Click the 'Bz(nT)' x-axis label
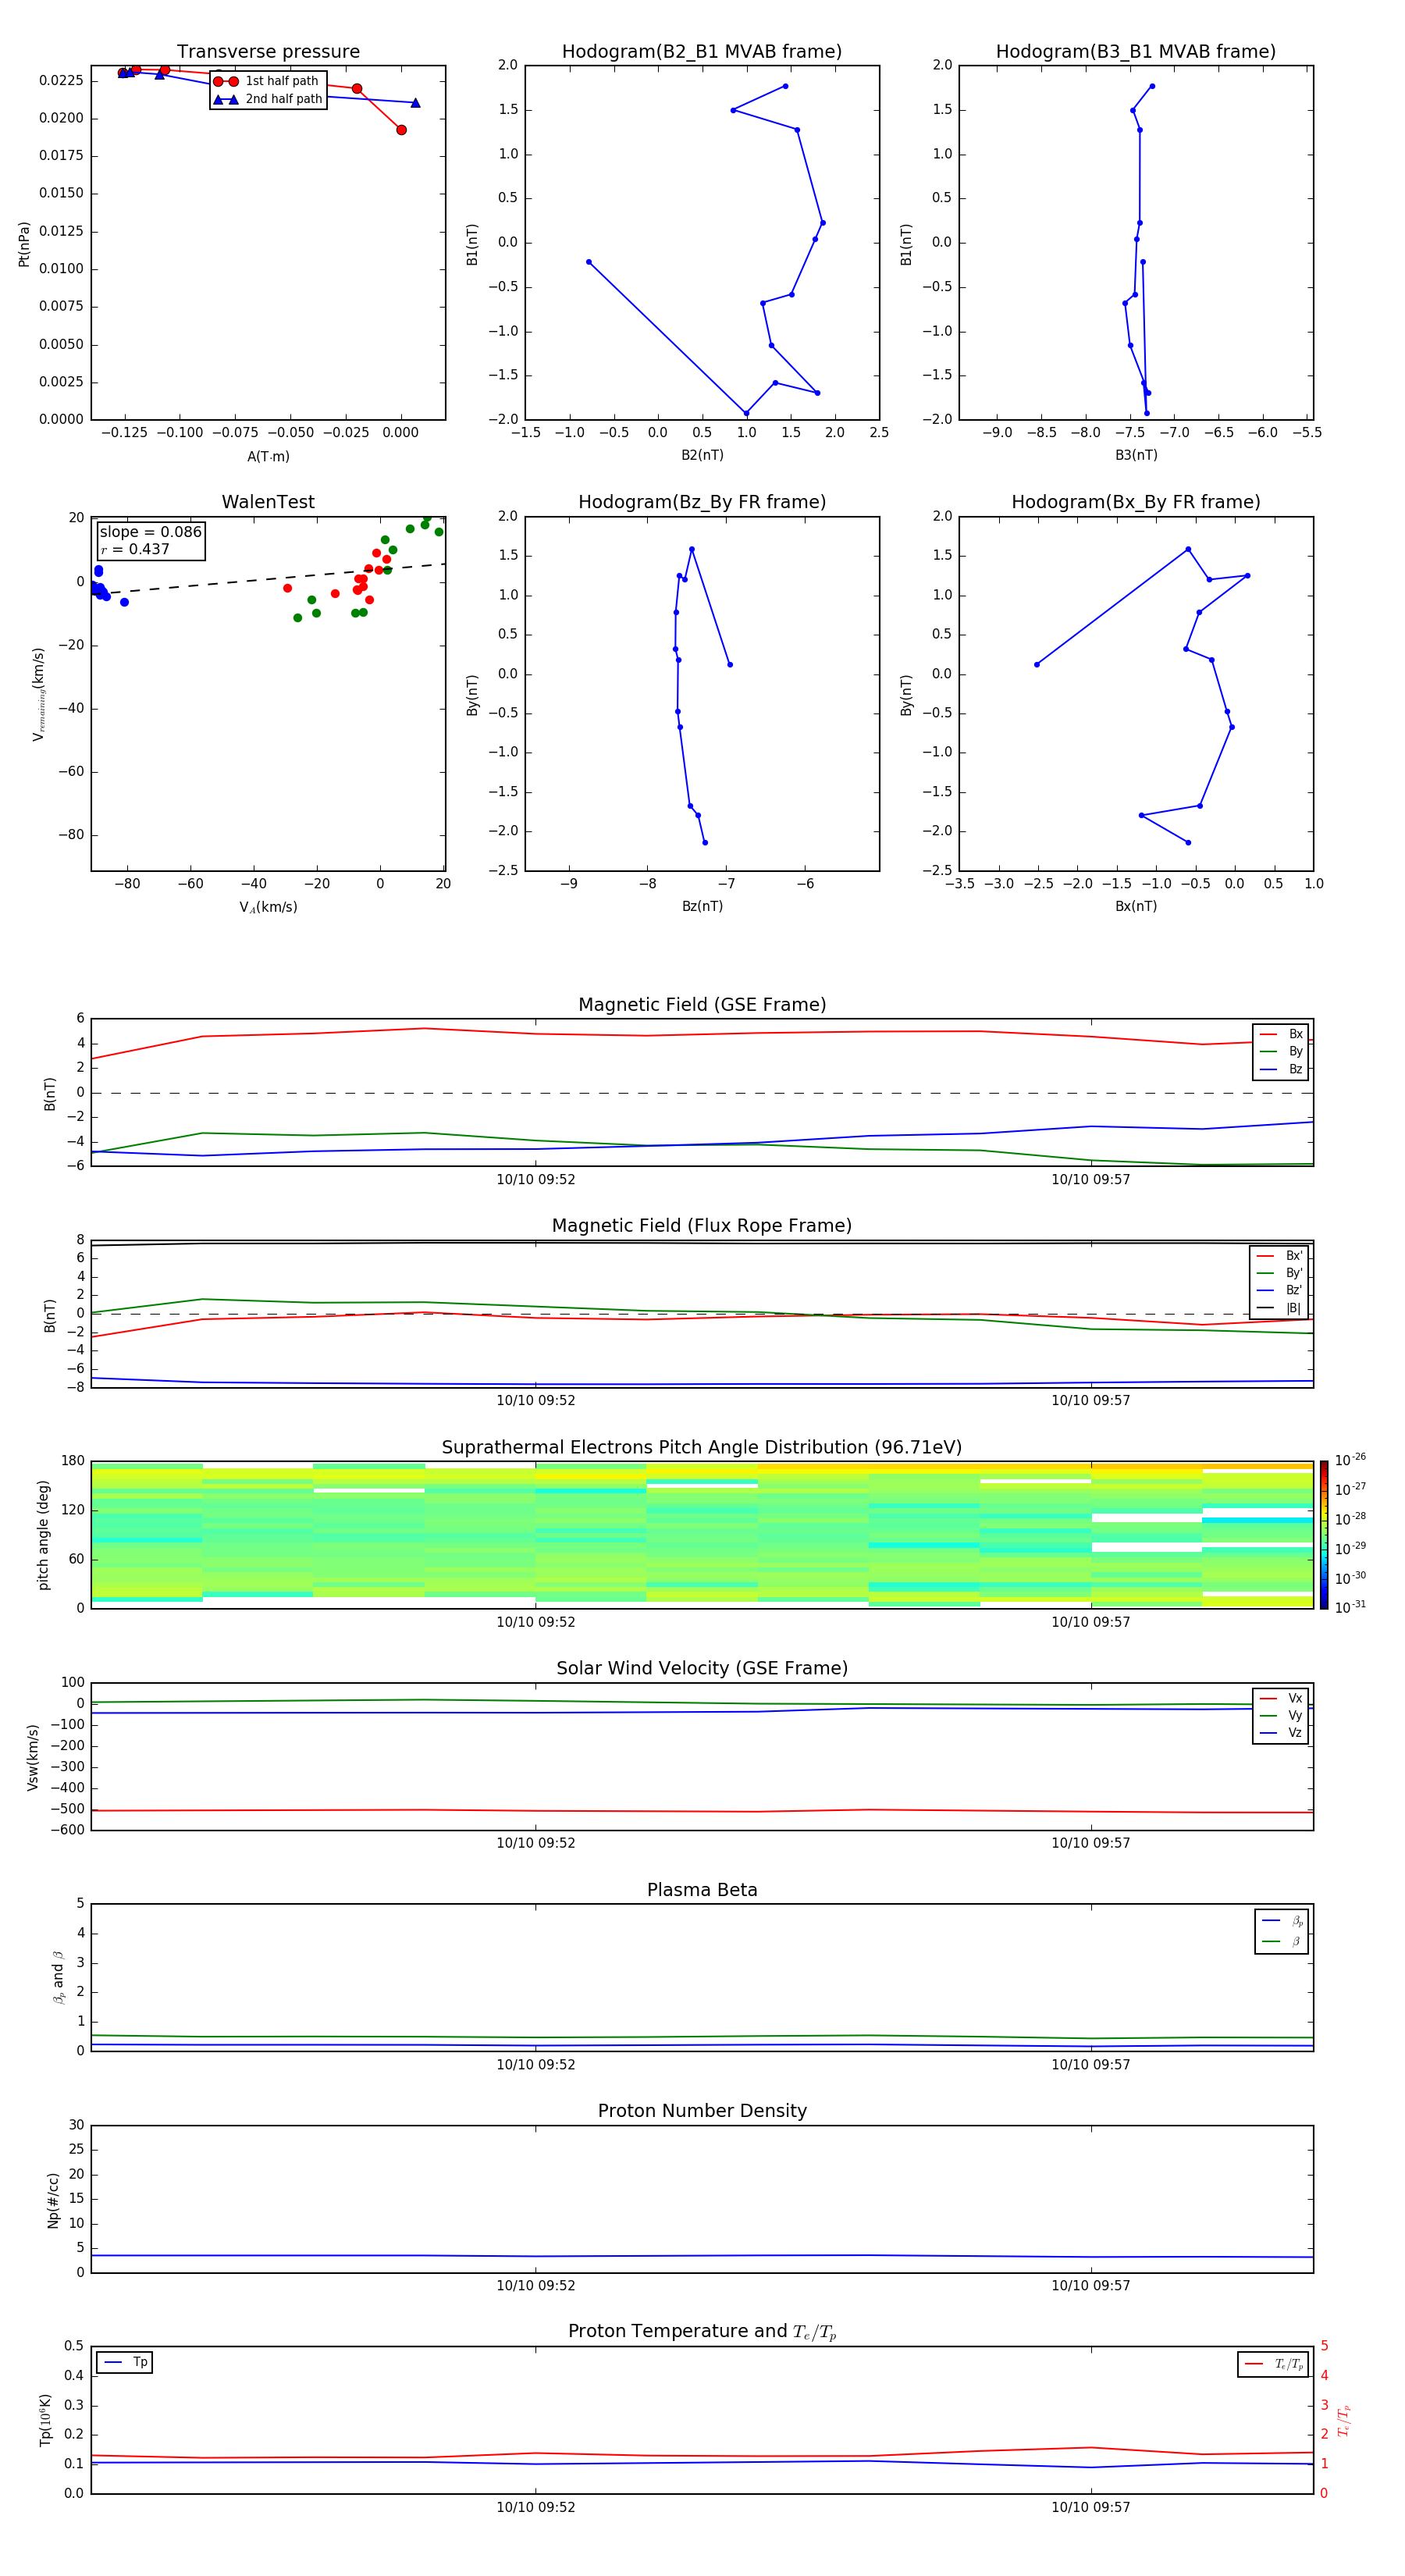1405x2576 pixels. pyautogui.click(x=702, y=906)
